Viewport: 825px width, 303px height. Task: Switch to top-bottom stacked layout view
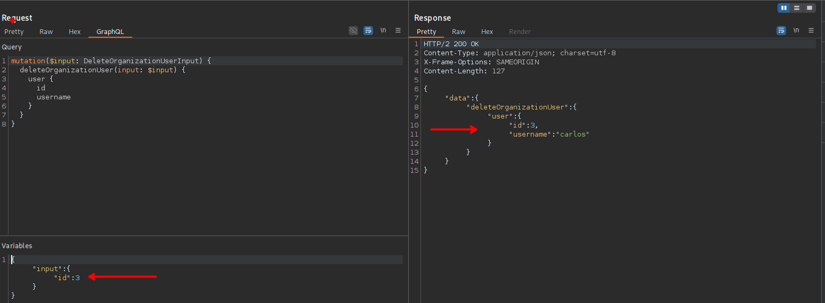[x=797, y=8]
